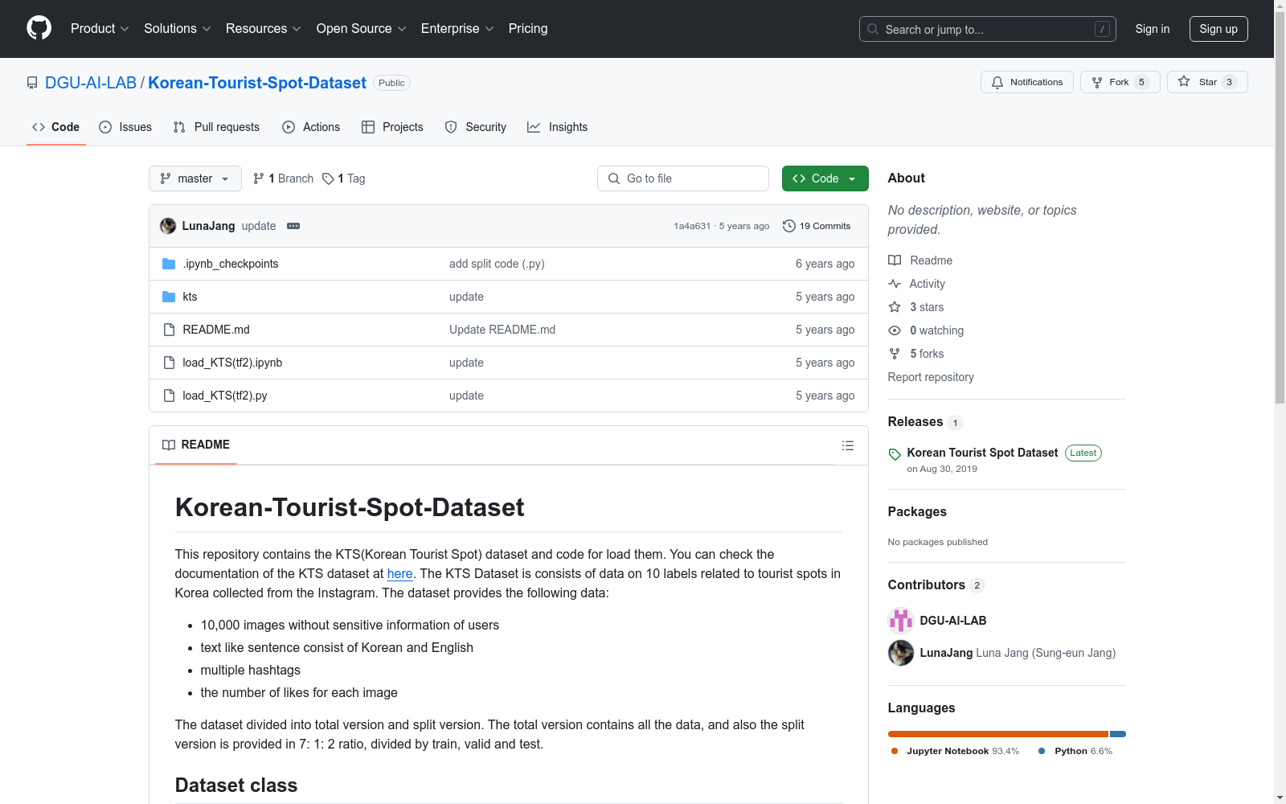Open the 'Update README.md' commit message
1286x804 pixels.
(x=502, y=330)
